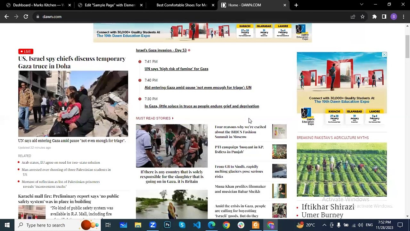Open the Chrome profile avatar
This screenshot has width=410, height=231.
point(394,17)
